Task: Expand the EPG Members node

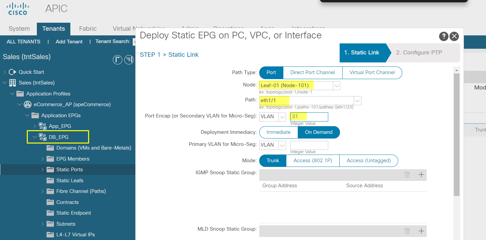Action: point(42,159)
